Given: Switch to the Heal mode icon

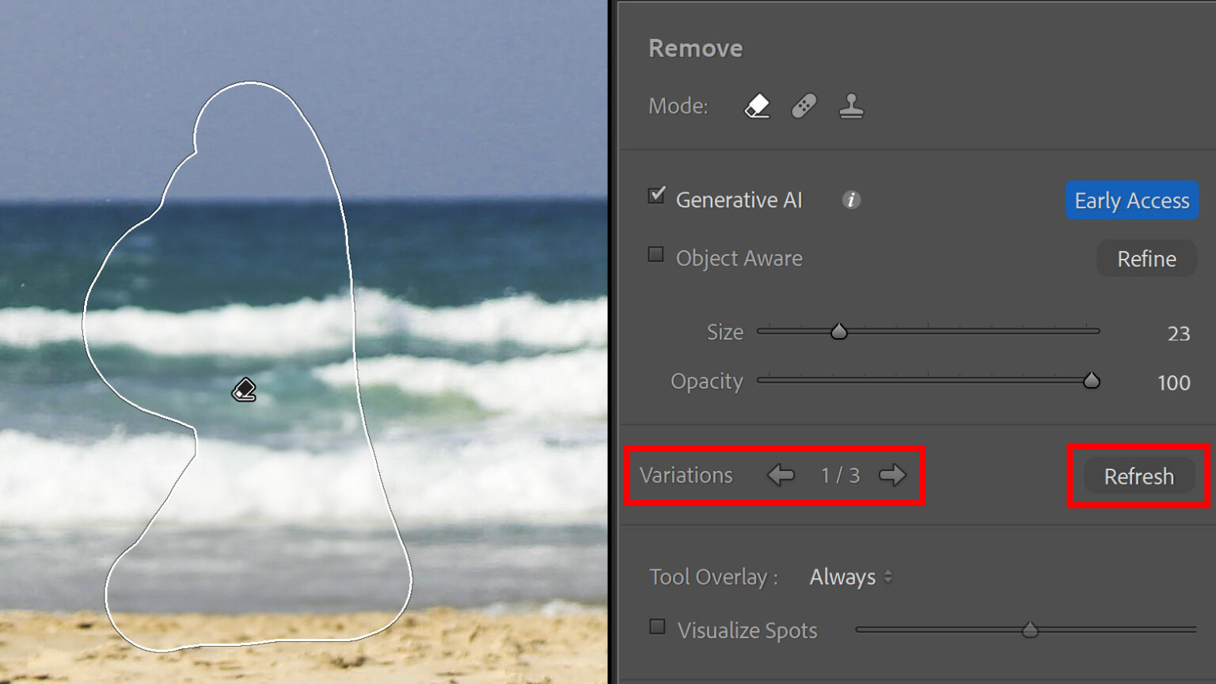Looking at the screenshot, I should point(804,105).
